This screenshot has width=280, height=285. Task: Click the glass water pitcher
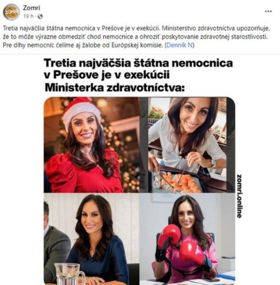click(69, 274)
